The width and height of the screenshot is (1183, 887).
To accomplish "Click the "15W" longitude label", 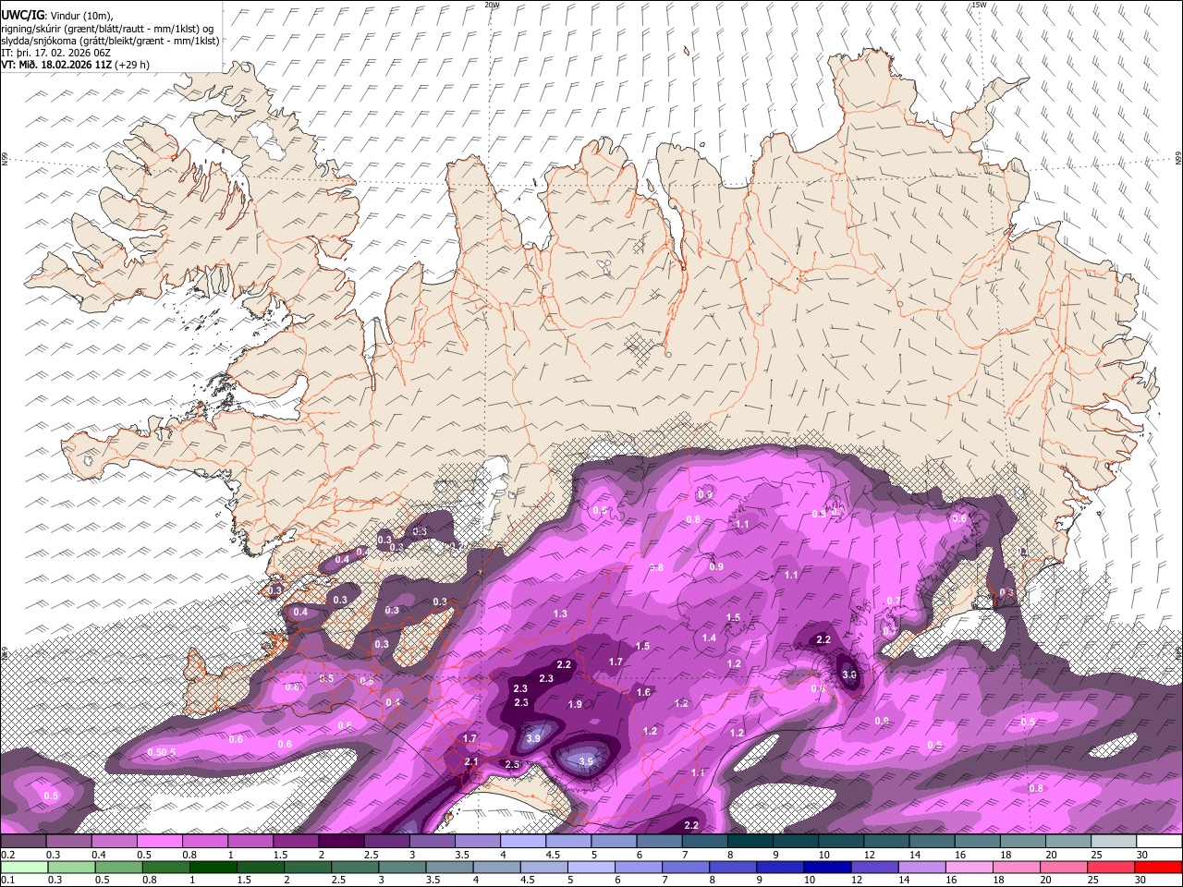I will [979, 5].
